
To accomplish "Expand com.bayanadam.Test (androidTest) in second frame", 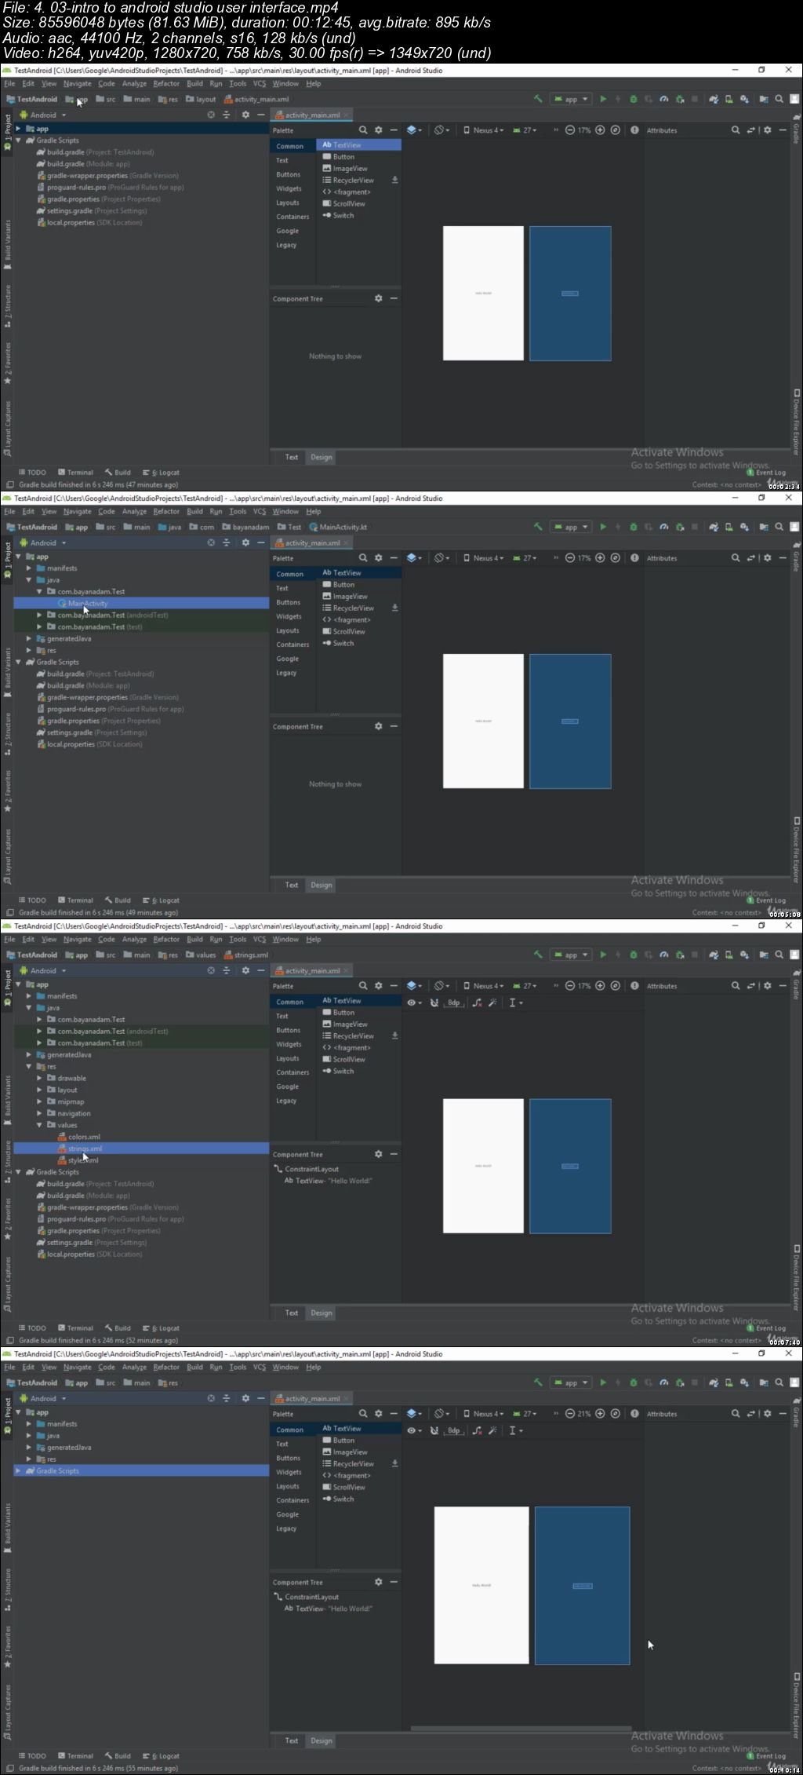I will [x=39, y=615].
